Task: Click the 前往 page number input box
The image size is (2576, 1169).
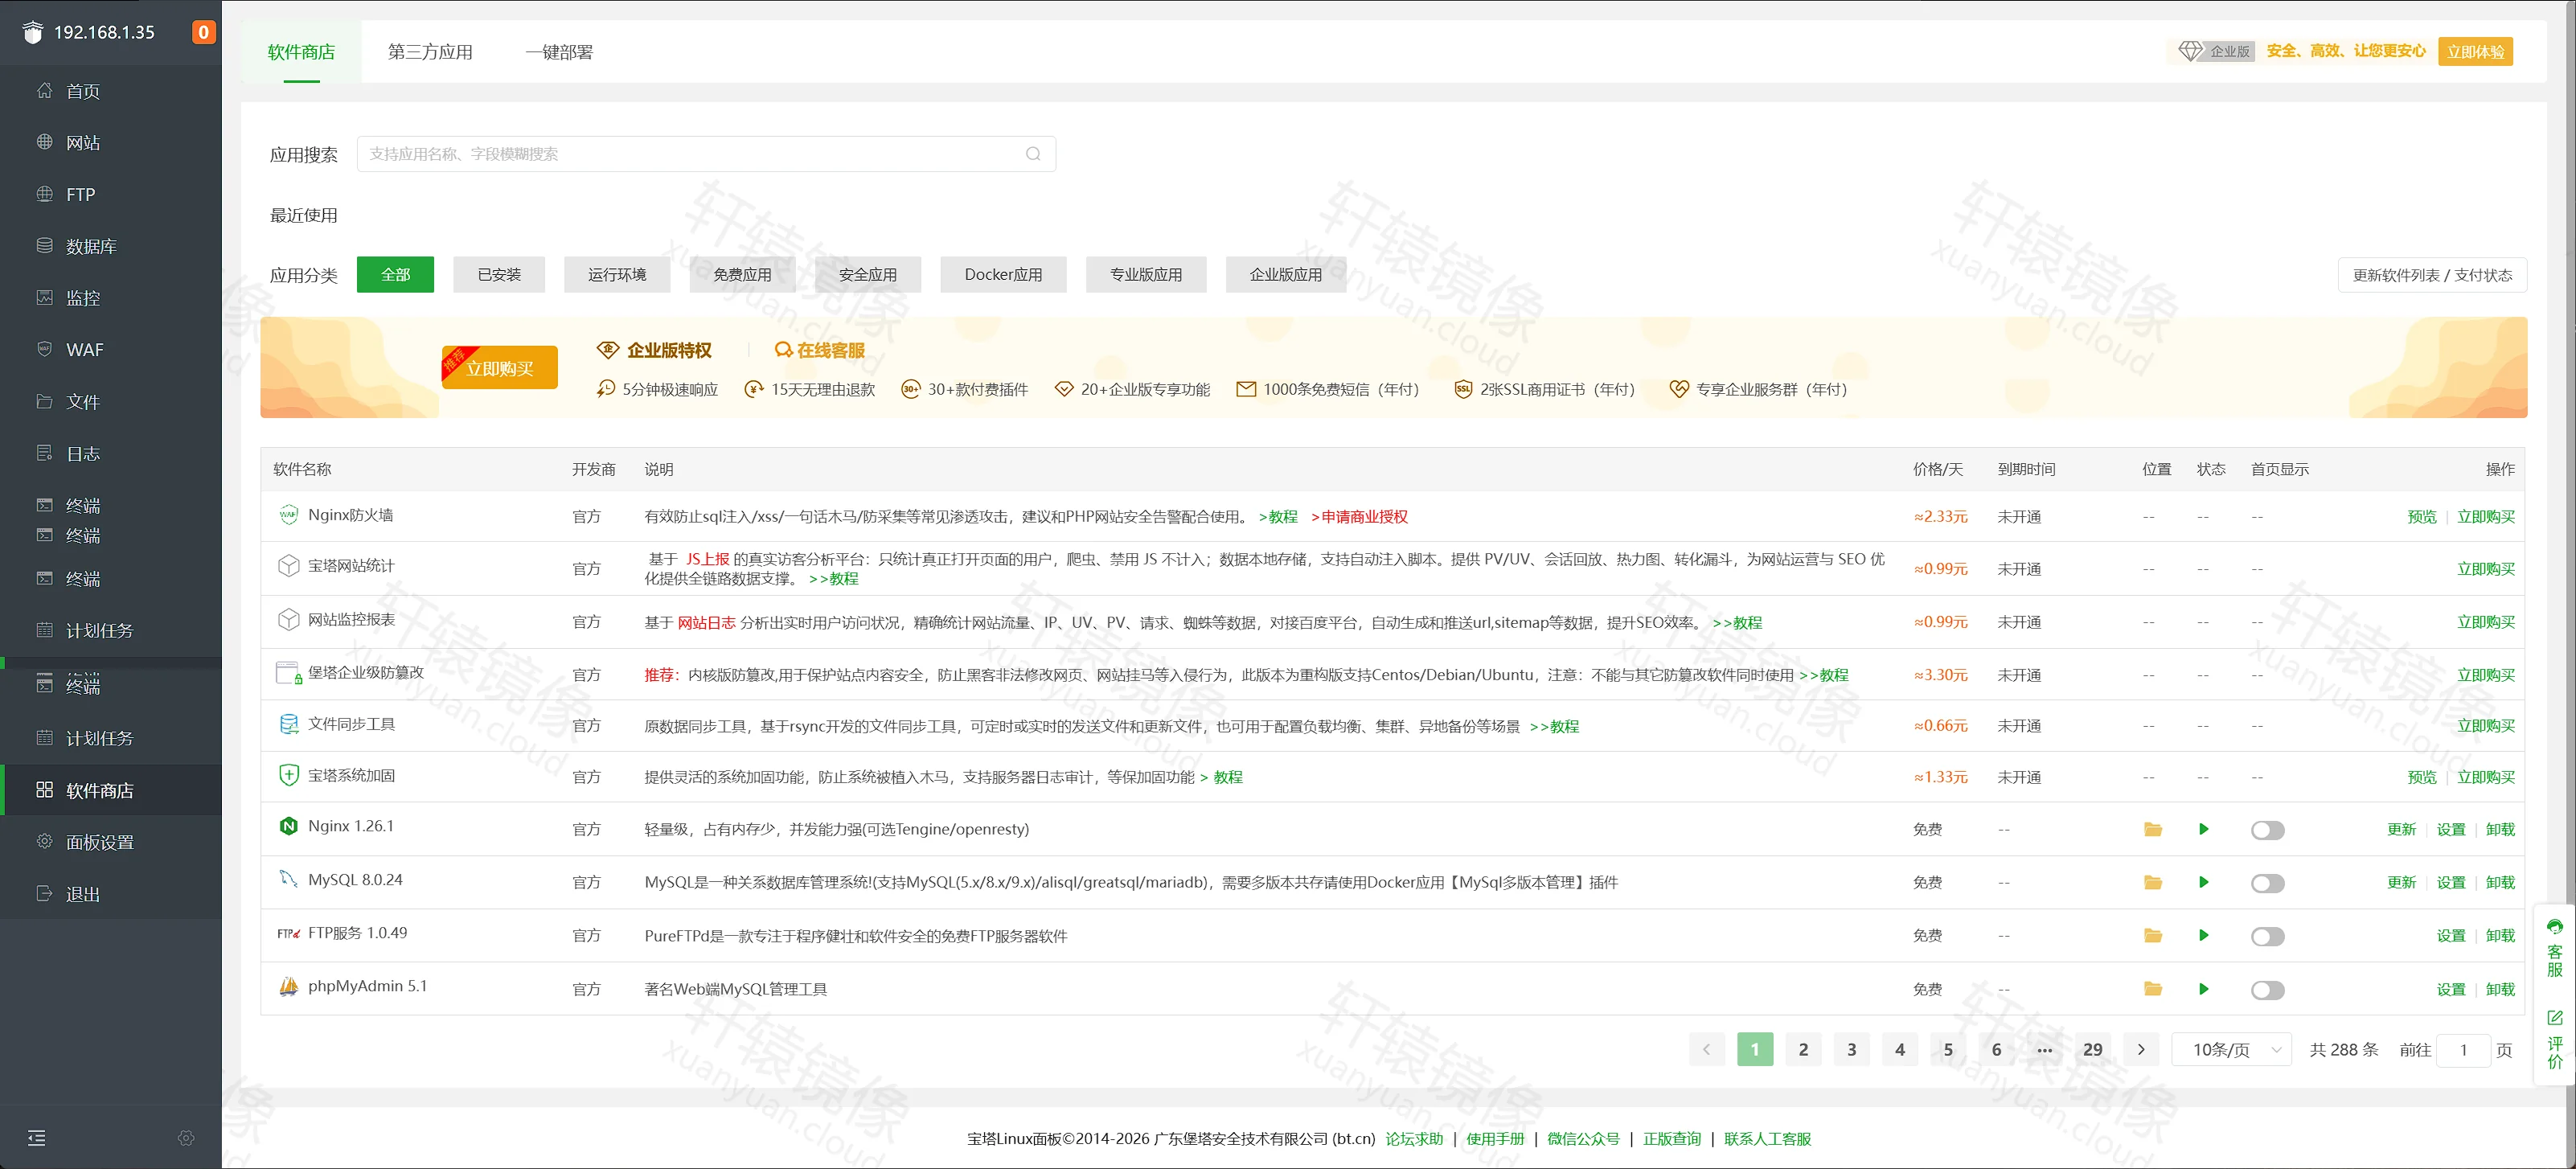Action: [2464, 1049]
